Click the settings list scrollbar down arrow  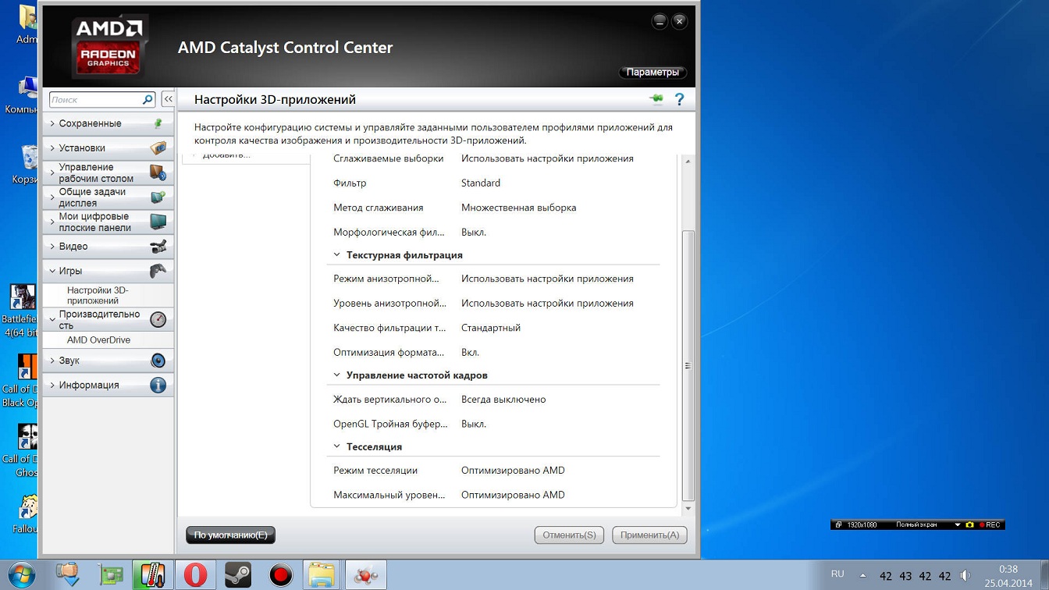(x=688, y=509)
